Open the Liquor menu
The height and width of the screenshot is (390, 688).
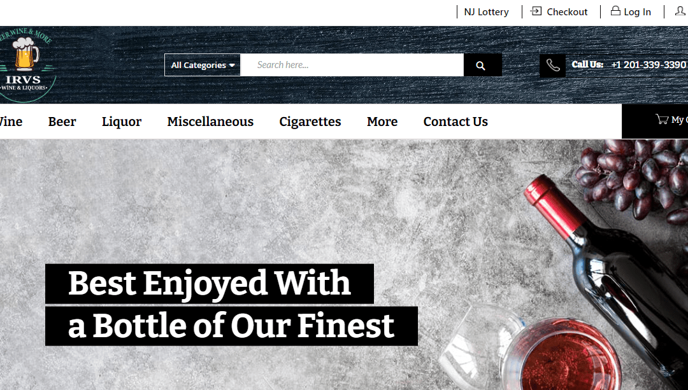point(122,122)
